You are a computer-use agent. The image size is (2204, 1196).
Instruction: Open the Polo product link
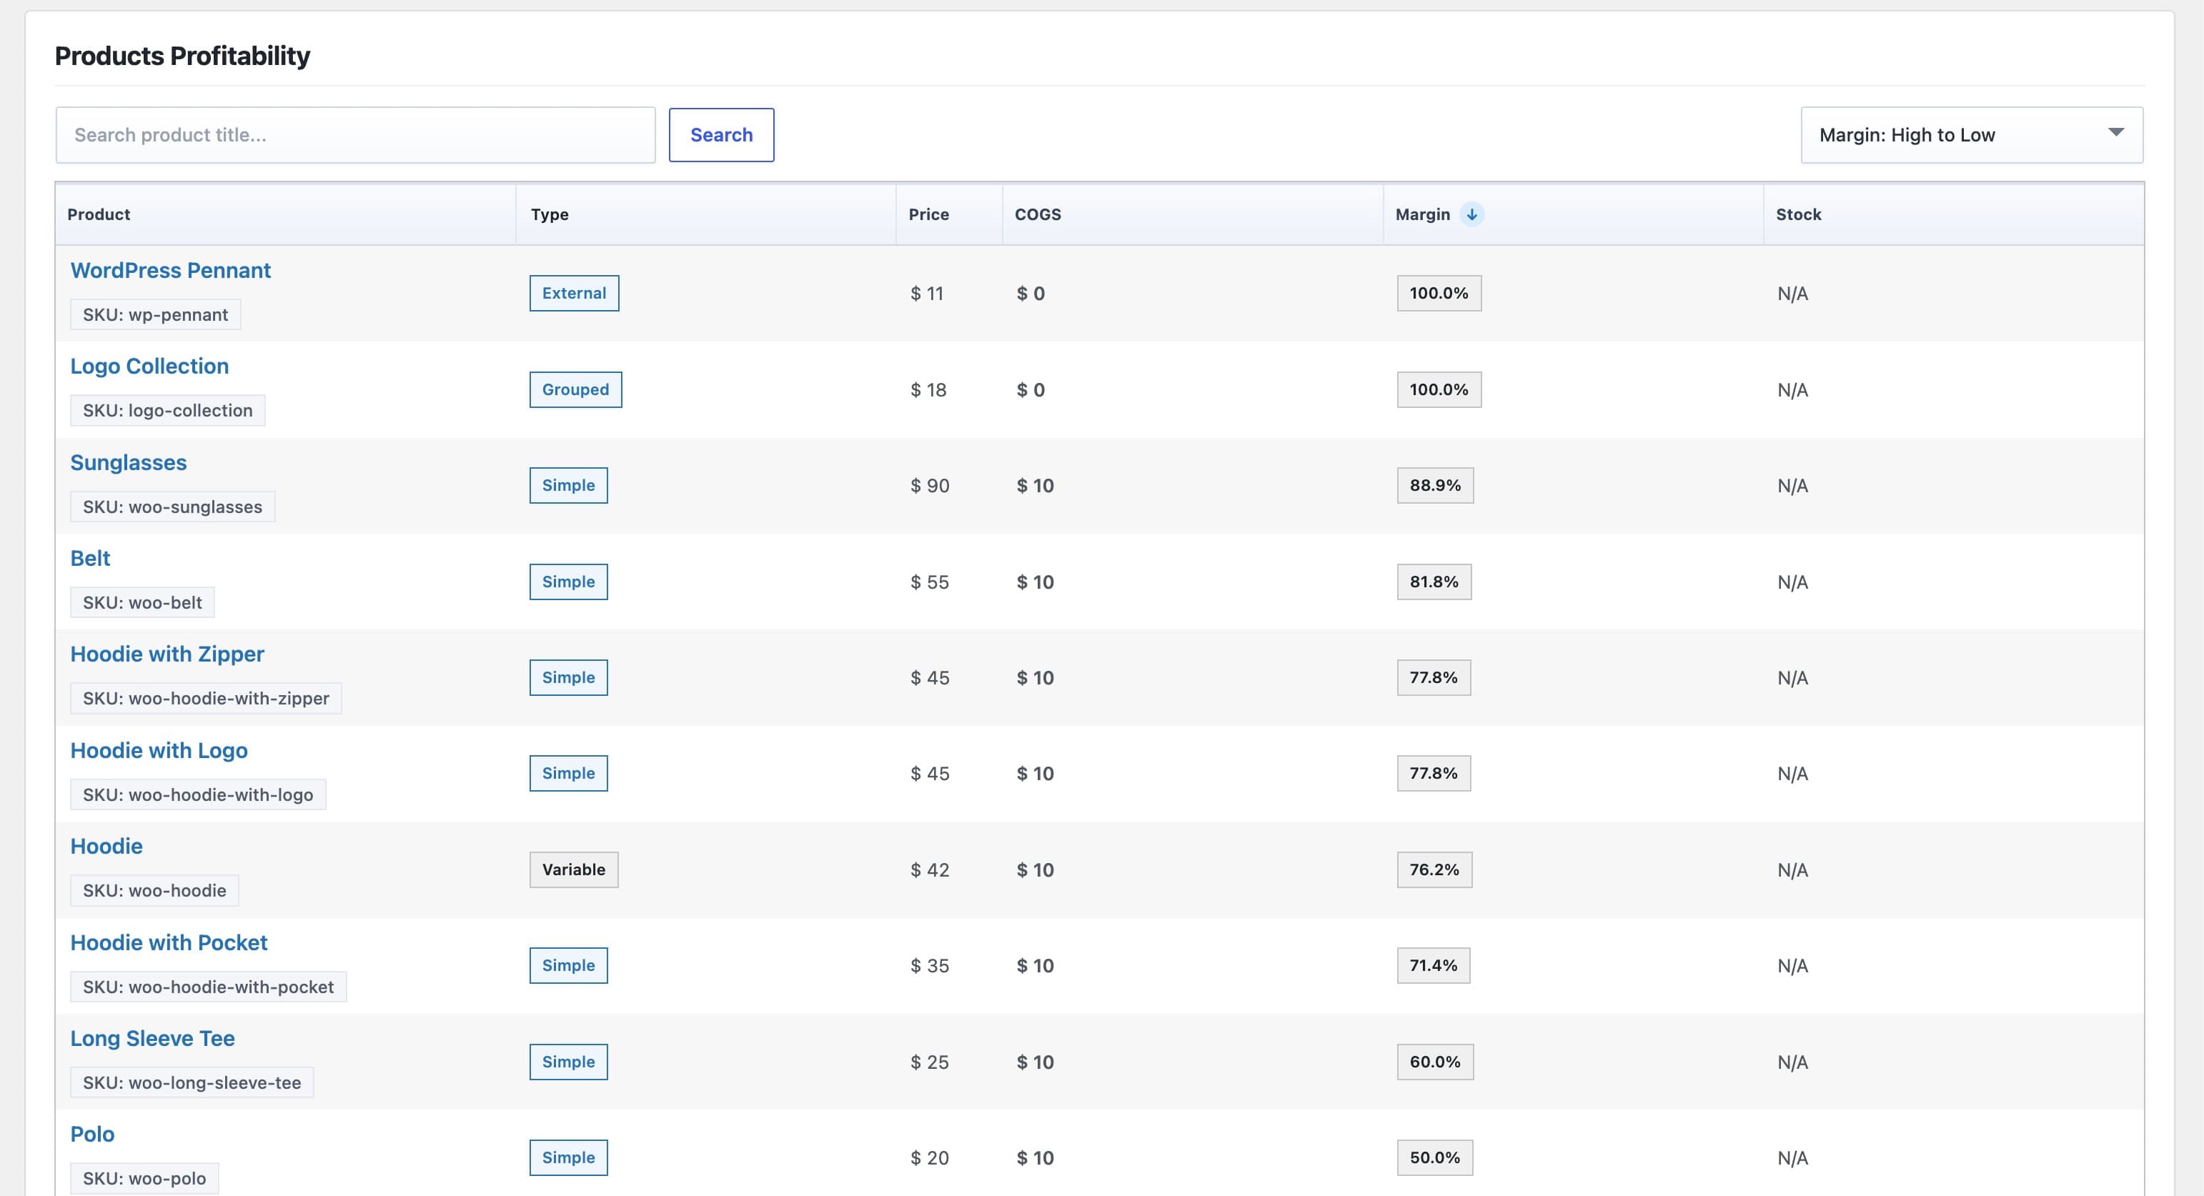[92, 1135]
